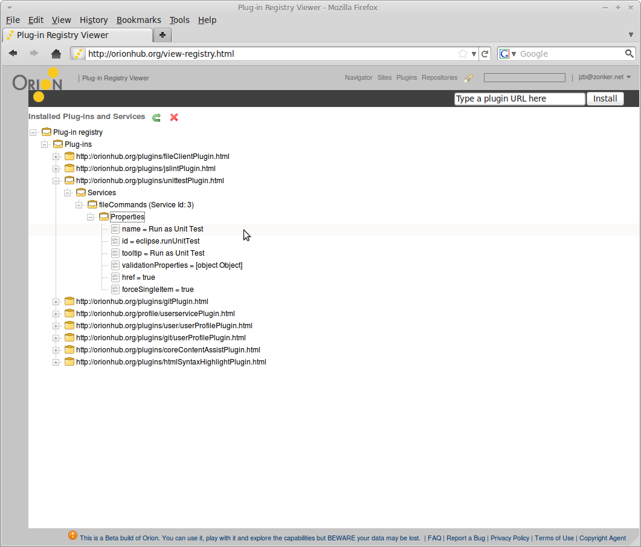Click the Firefox home button
Screen dimensions: 641x547
point(56,54)
